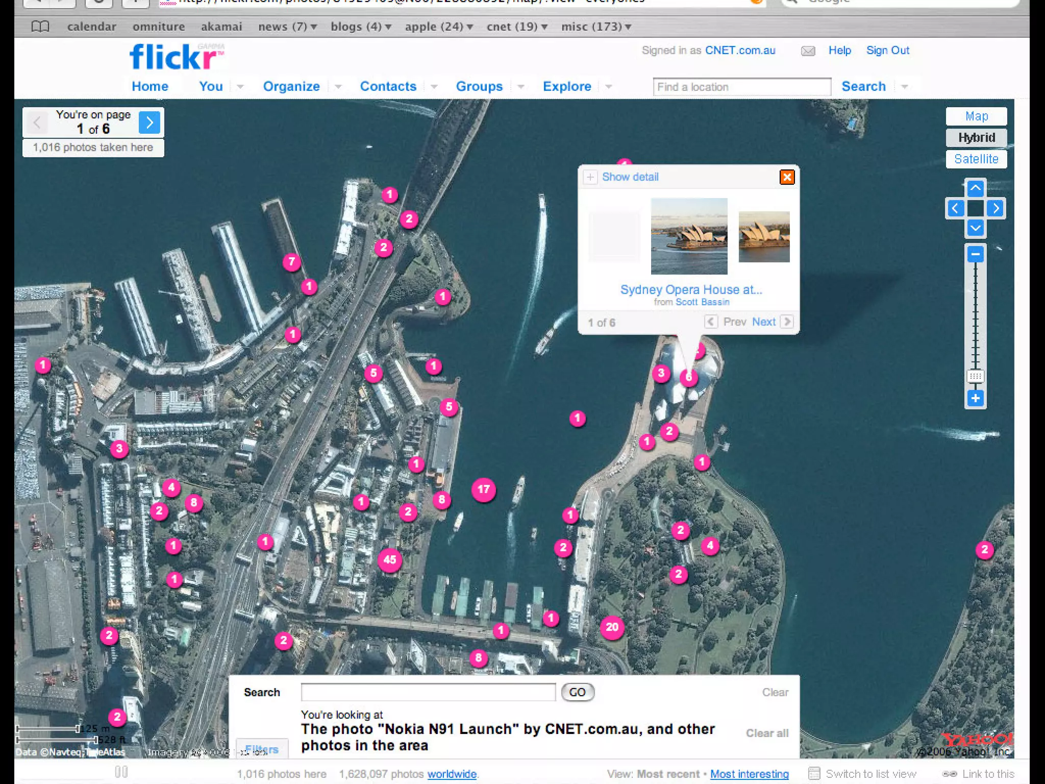Open the Explore dropdown arrow
Image resolution: width=1045 pixels, height=784 pixels.
click(x=608, y=87)
